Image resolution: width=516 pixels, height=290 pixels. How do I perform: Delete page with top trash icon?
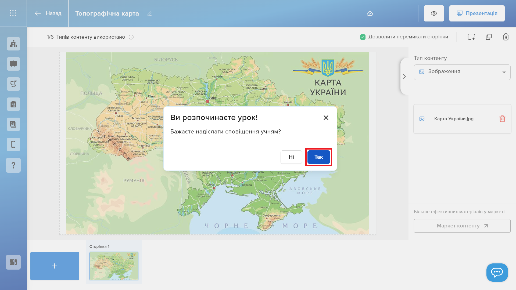click(506, 37)
